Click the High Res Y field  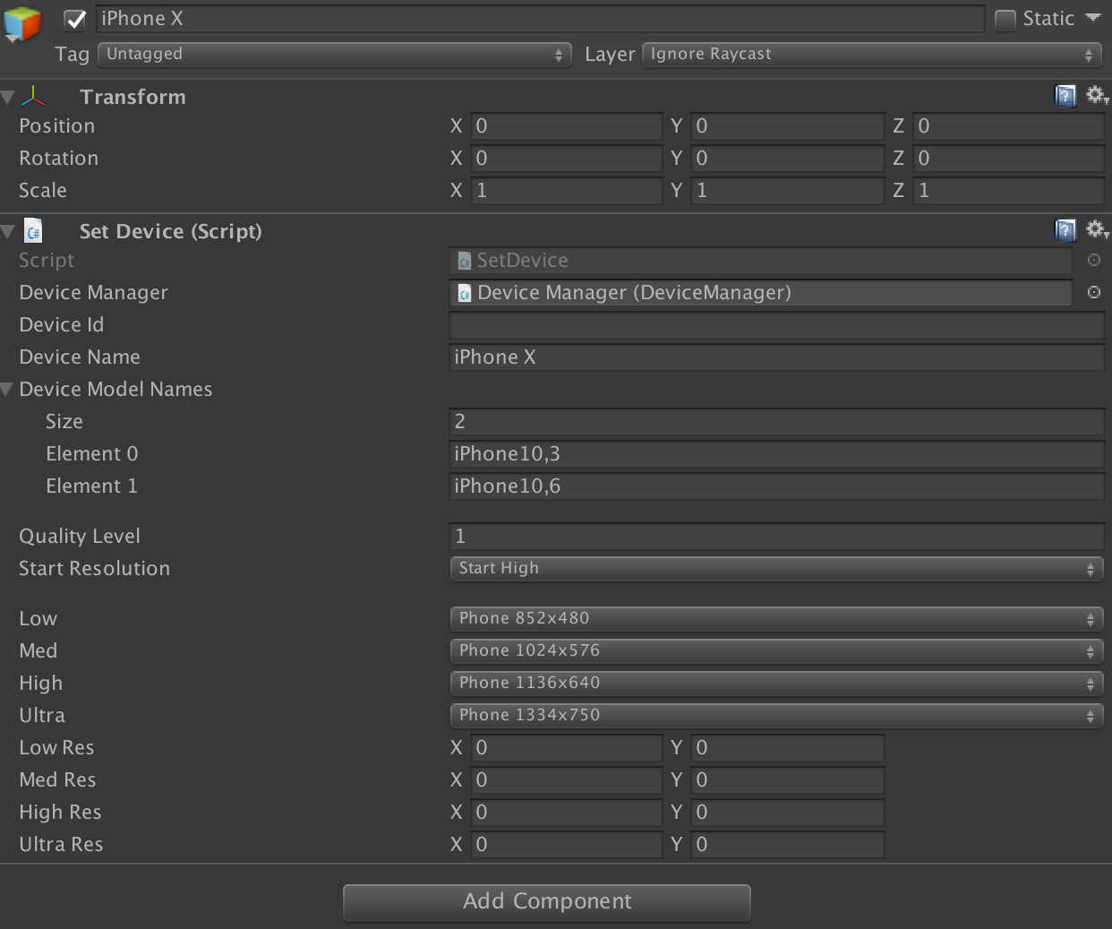[788, 813]
